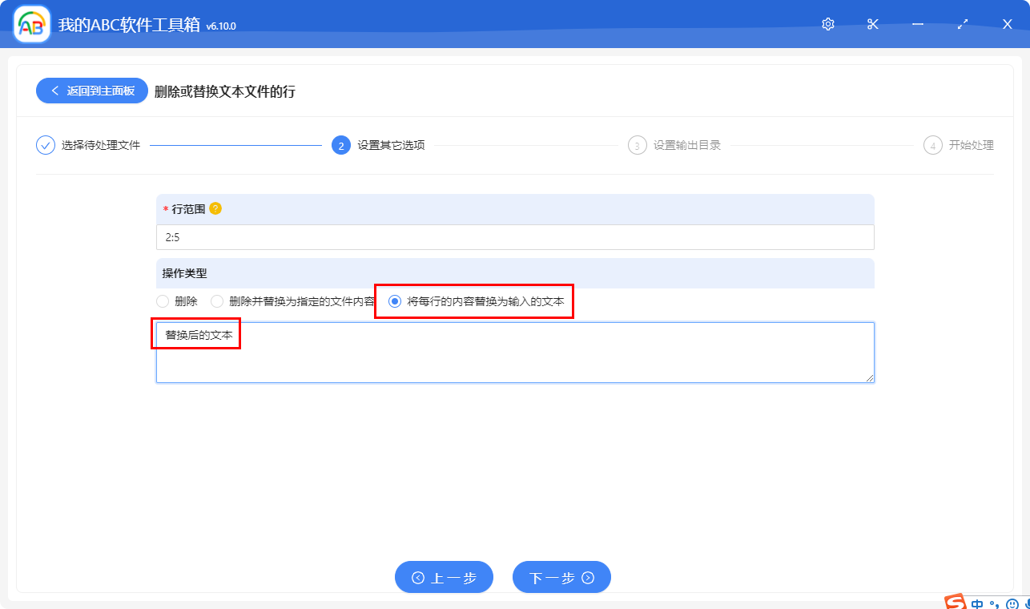Open the settings gear in the title bar
This screenshot has height=609, width=1030.
827,24
